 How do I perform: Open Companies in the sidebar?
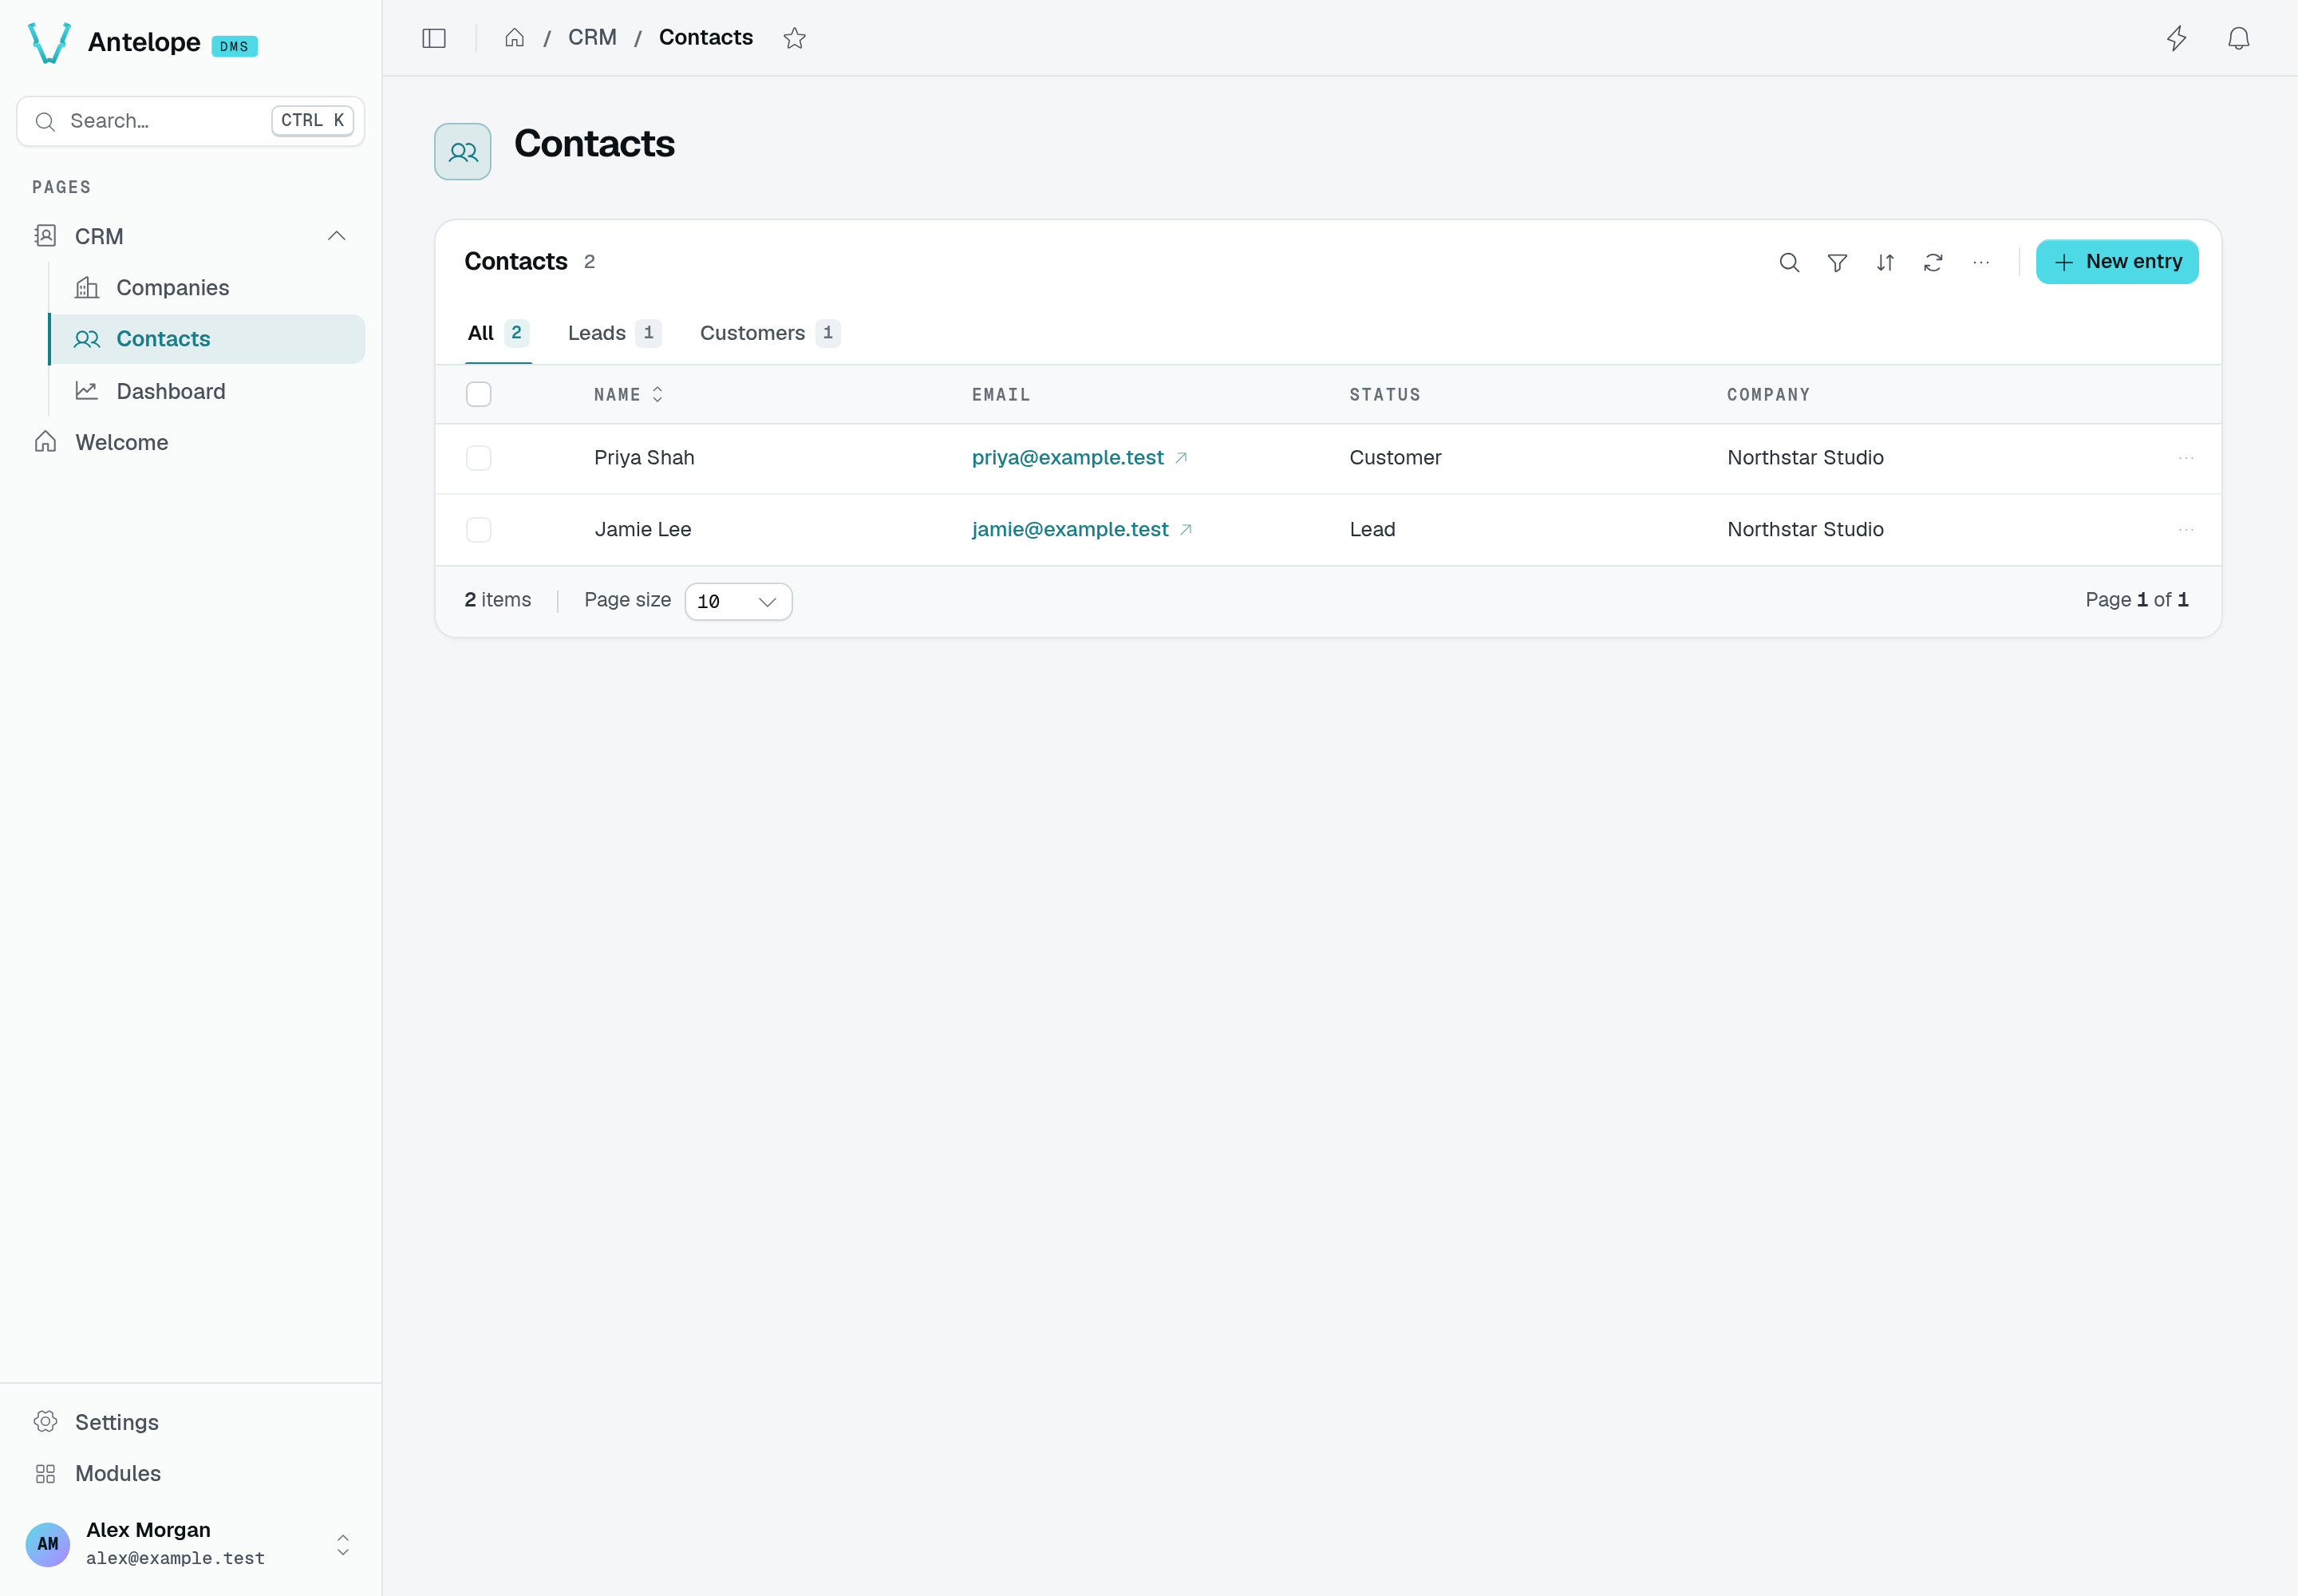(207, 288)
